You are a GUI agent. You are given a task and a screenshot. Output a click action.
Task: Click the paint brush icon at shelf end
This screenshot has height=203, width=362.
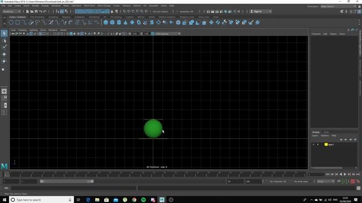click(251, 23)
